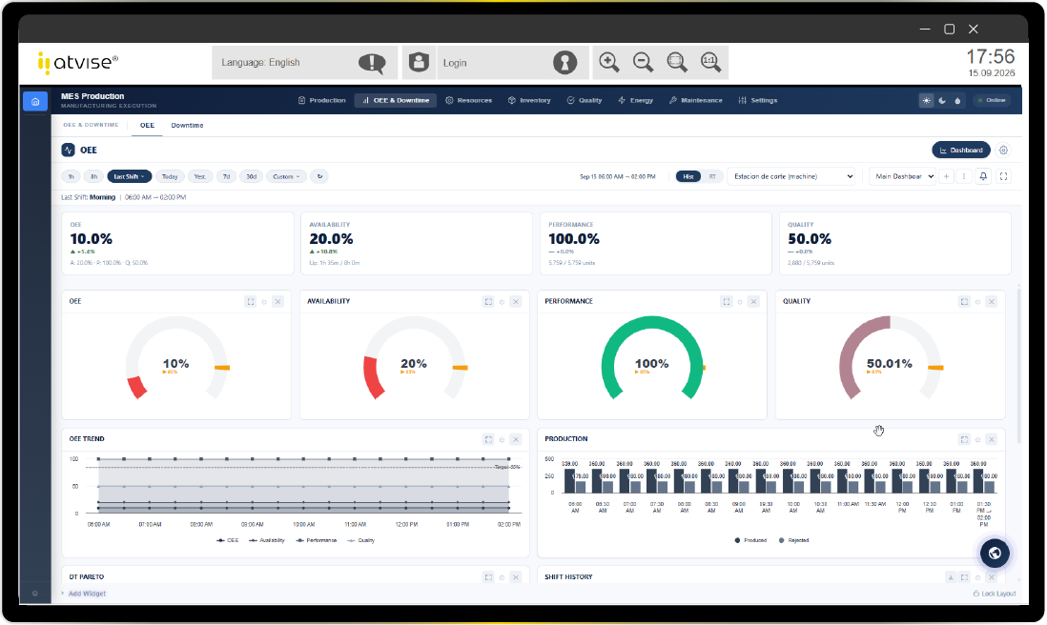Open dashboard settings gear icon
Image resolution: width=1047 pixels, height=625 pixels.
[1003, 151]
